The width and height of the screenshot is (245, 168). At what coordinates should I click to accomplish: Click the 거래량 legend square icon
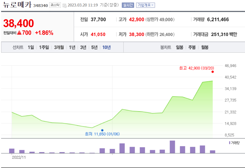230,143
